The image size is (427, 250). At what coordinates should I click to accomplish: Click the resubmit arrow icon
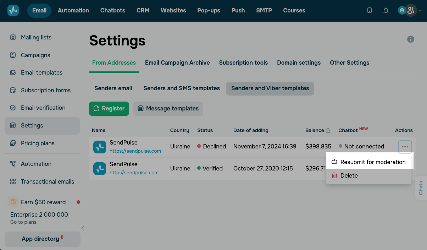click(x=334, y=162)
